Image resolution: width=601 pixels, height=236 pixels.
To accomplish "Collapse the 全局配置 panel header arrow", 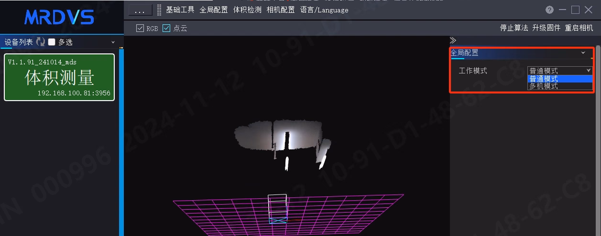I will pos(583,53).
